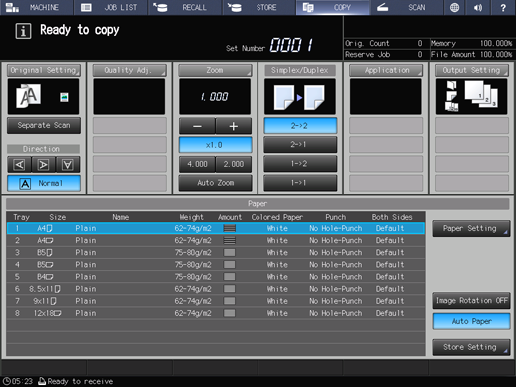
Task: Click the Simplex/Duplex header
Action: click(x=300, y=70)
